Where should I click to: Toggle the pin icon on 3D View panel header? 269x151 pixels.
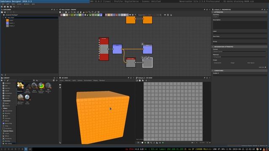pyautogui.click(x=129, y=78)
